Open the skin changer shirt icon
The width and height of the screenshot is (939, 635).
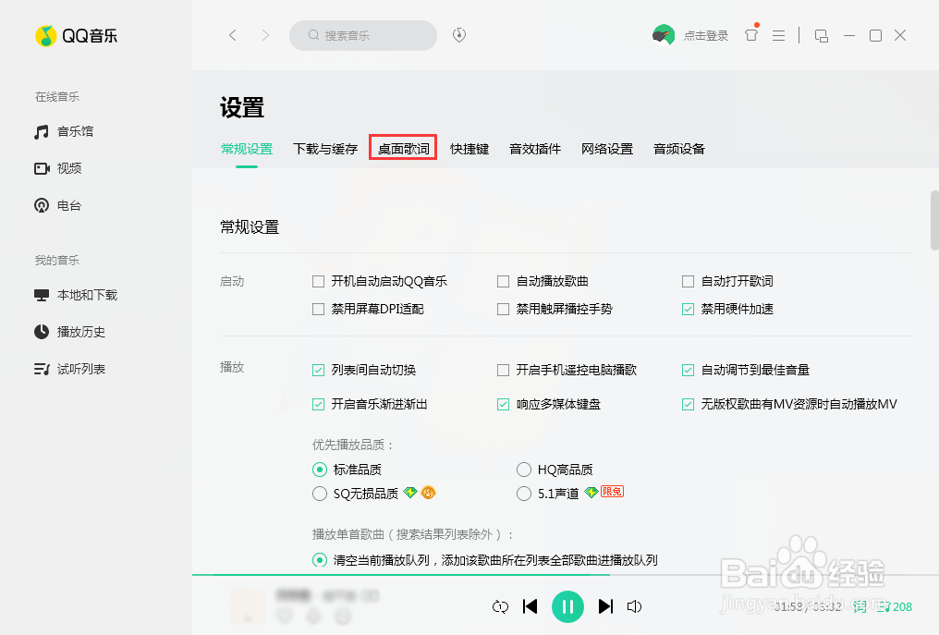(x=750, y=34)
